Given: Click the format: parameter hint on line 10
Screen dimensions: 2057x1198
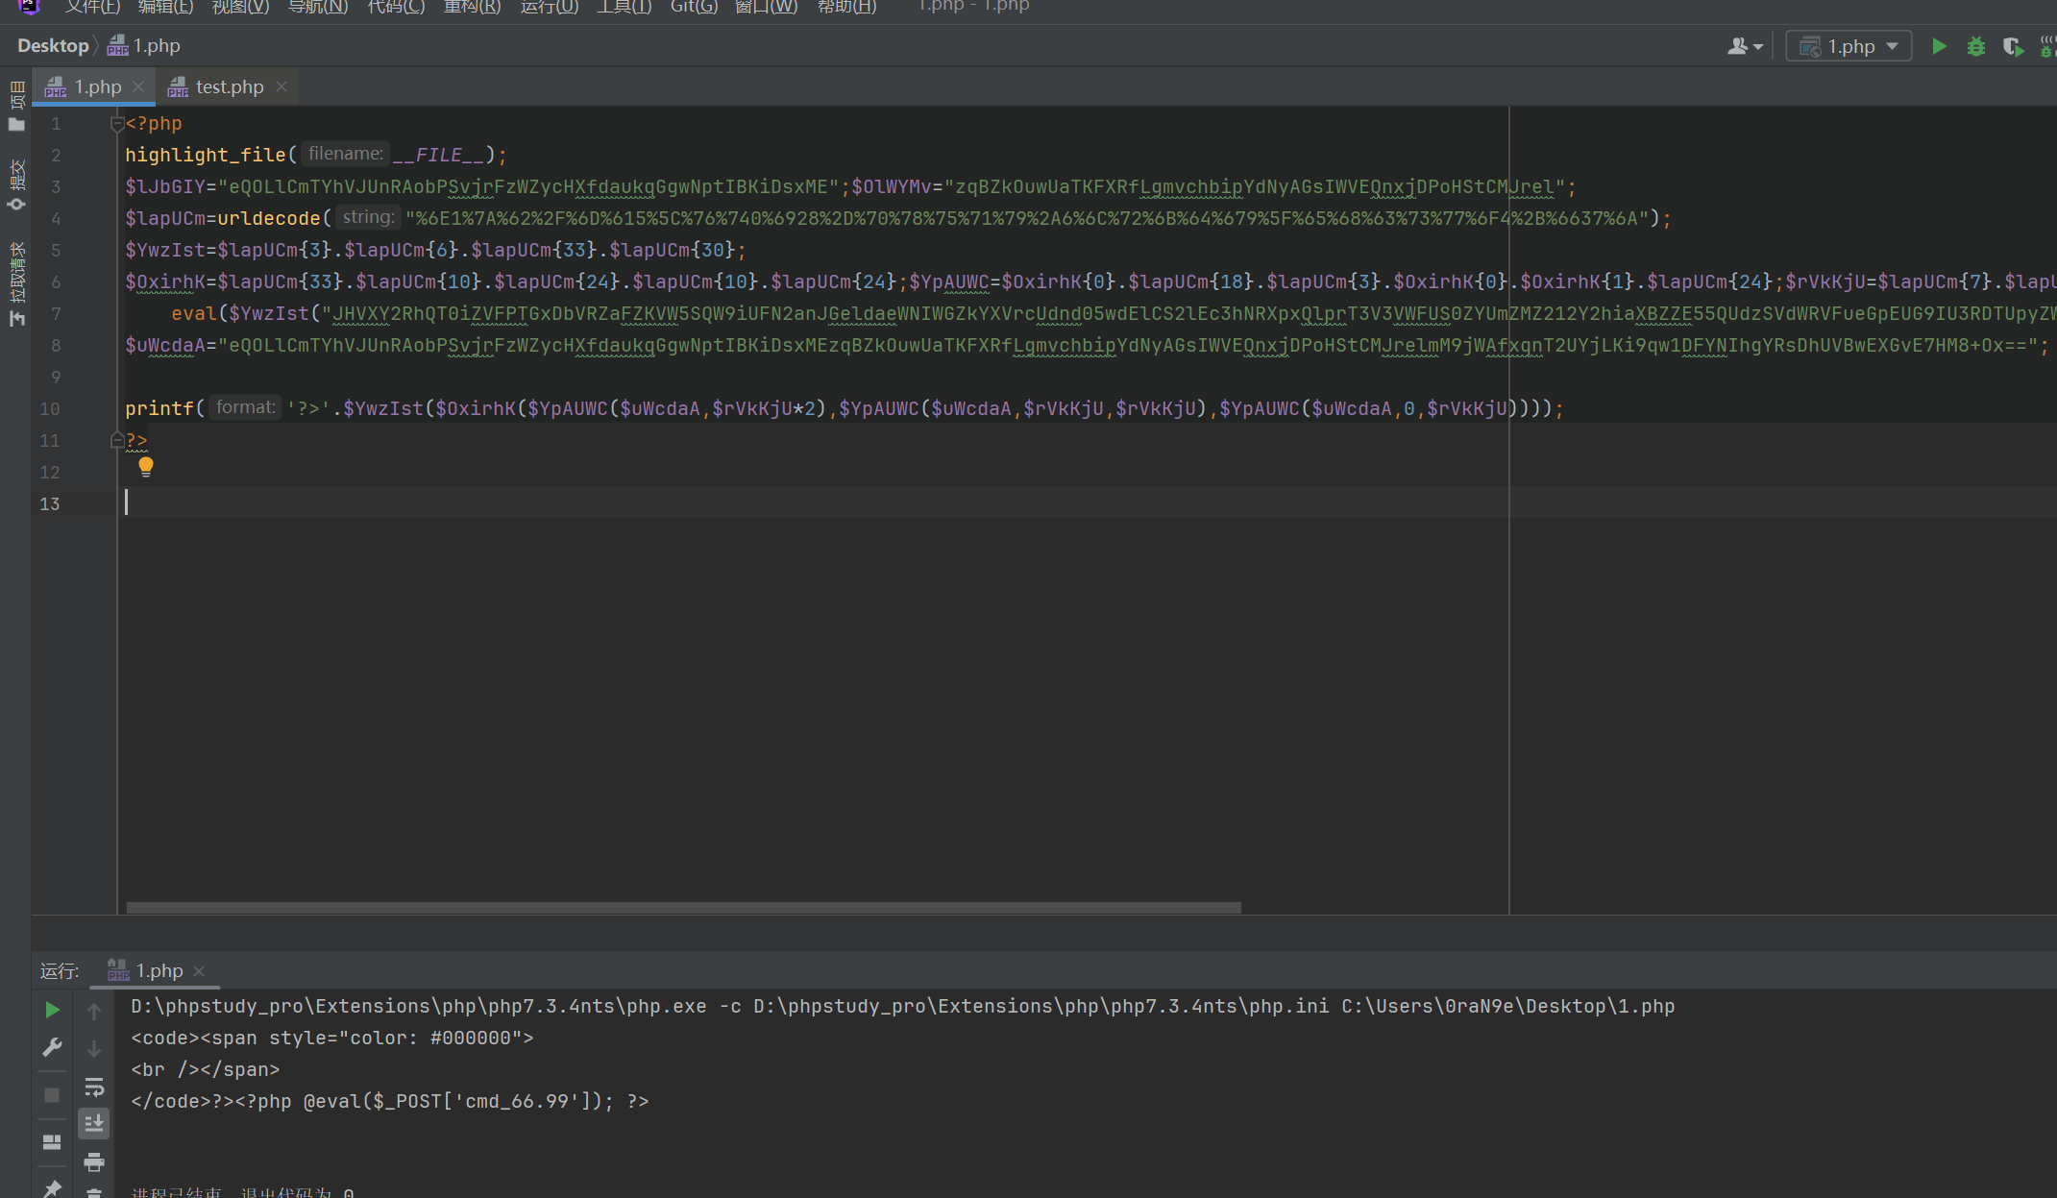Looking at the screenshot, I should tap(245, 407).
